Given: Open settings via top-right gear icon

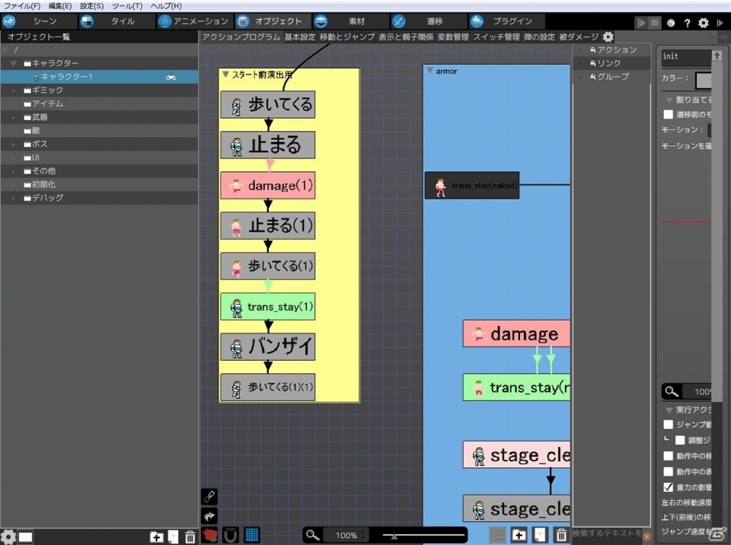Looking at the screenshot, I should click(x=703, y=23).
